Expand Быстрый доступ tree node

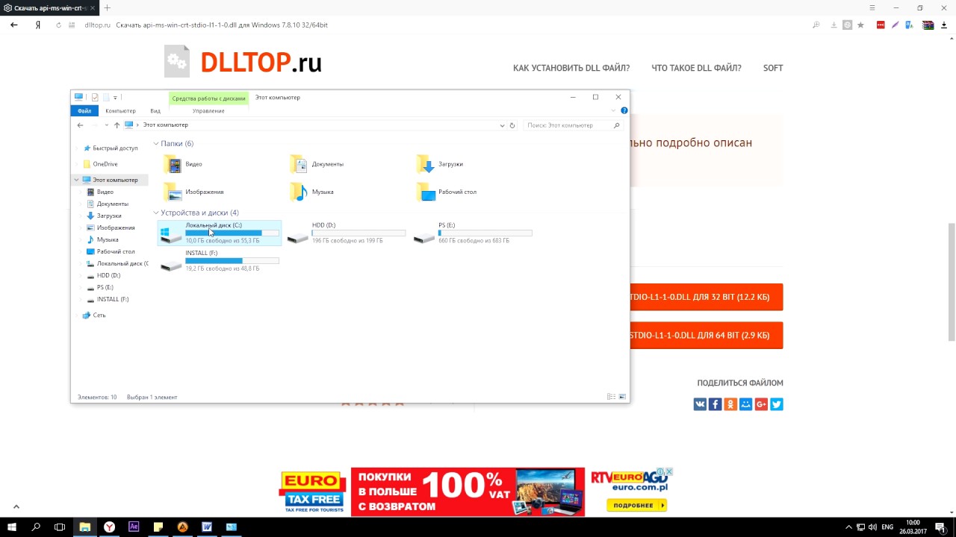coord(76,148)
